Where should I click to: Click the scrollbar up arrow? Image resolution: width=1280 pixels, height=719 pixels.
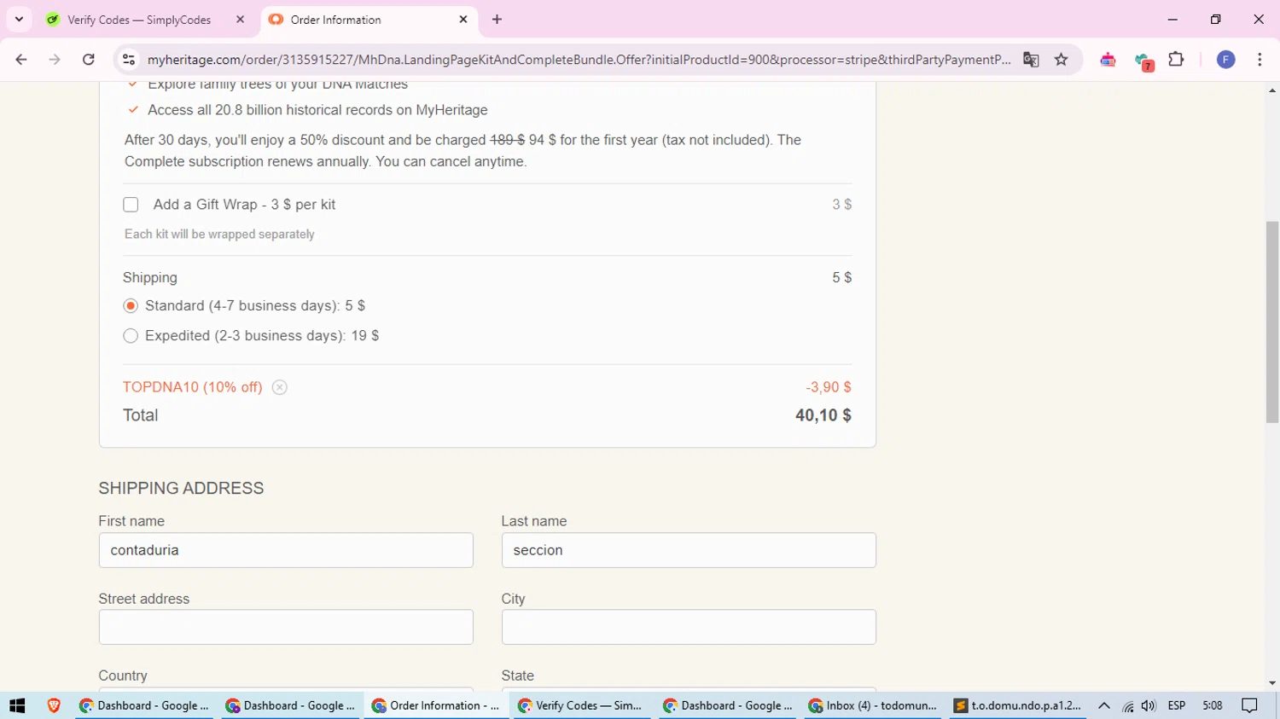pyautogui.click(x=1272, y=90)
